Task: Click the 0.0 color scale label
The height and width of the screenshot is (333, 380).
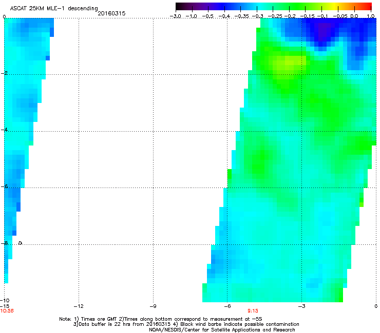Action: pyautogui.click(x=354, y=16)
